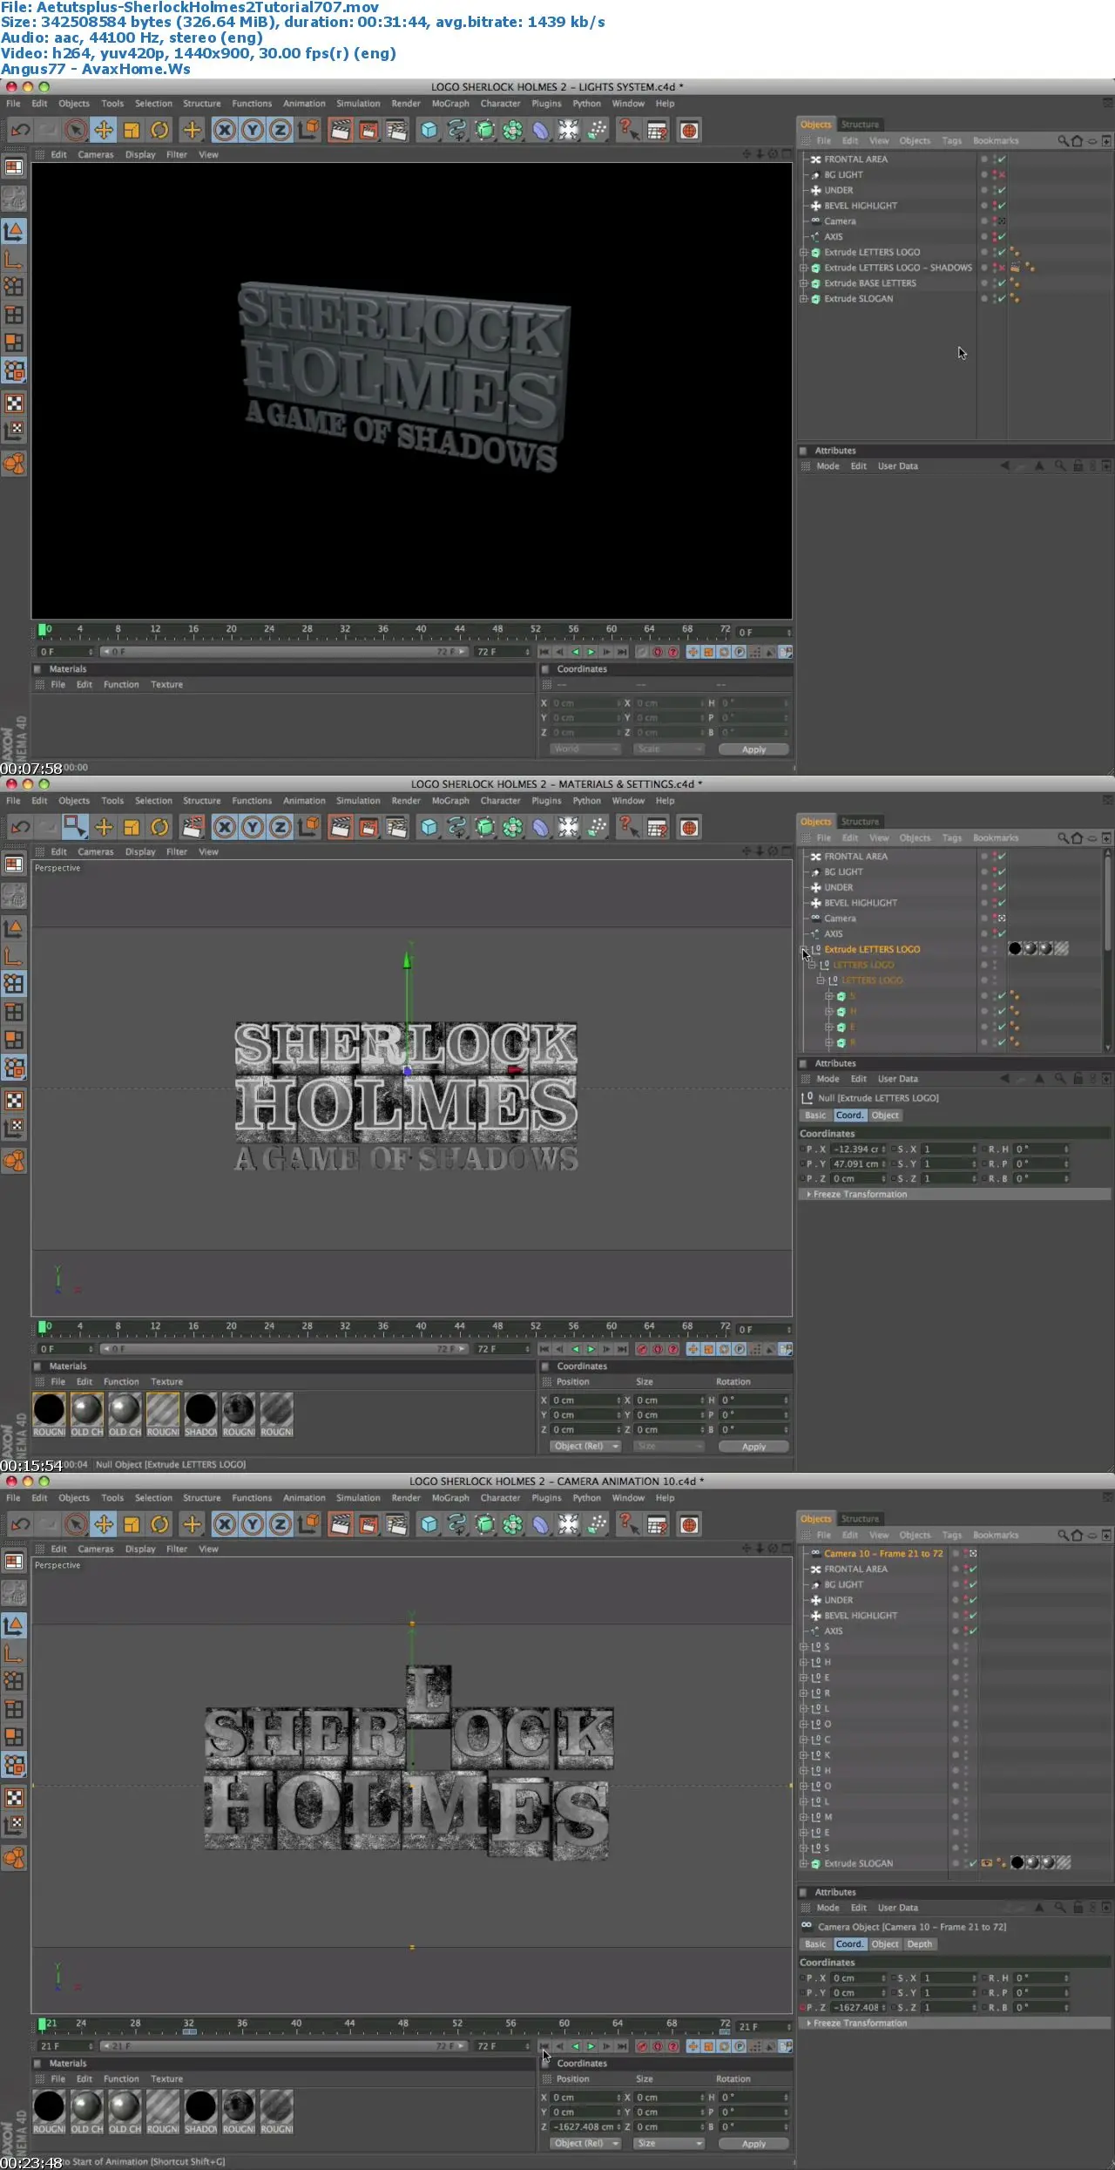This screenshot has width=1115, height=2170.
Task: Click Coordinate System cube icon in LIGHTS SYSTEM window
Action: coord(307,131)
